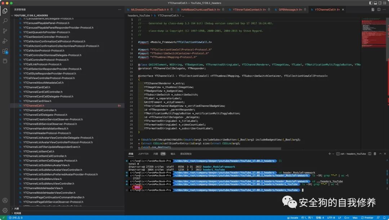Open the Accounts menu icon
Image resolution: width=389 pixels, height=220 pixels.
[5, 201]
